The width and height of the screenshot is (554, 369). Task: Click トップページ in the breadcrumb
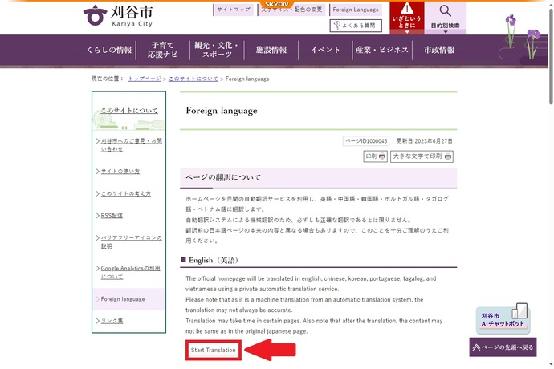[145, 79]
